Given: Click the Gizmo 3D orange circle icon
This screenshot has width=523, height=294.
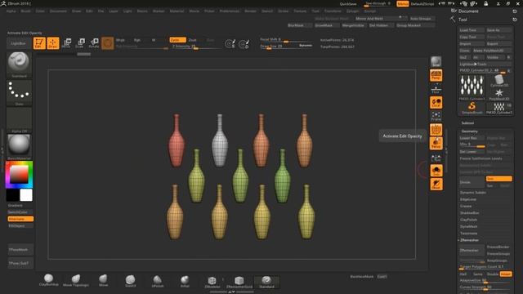Looking at the screenshot, I should pos(107,43).
